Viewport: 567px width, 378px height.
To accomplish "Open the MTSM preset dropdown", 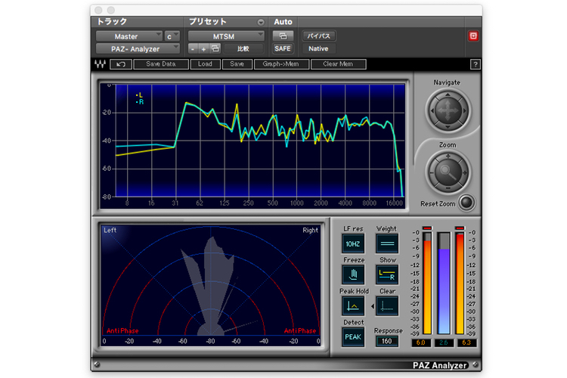I will [x=226, y=36].
